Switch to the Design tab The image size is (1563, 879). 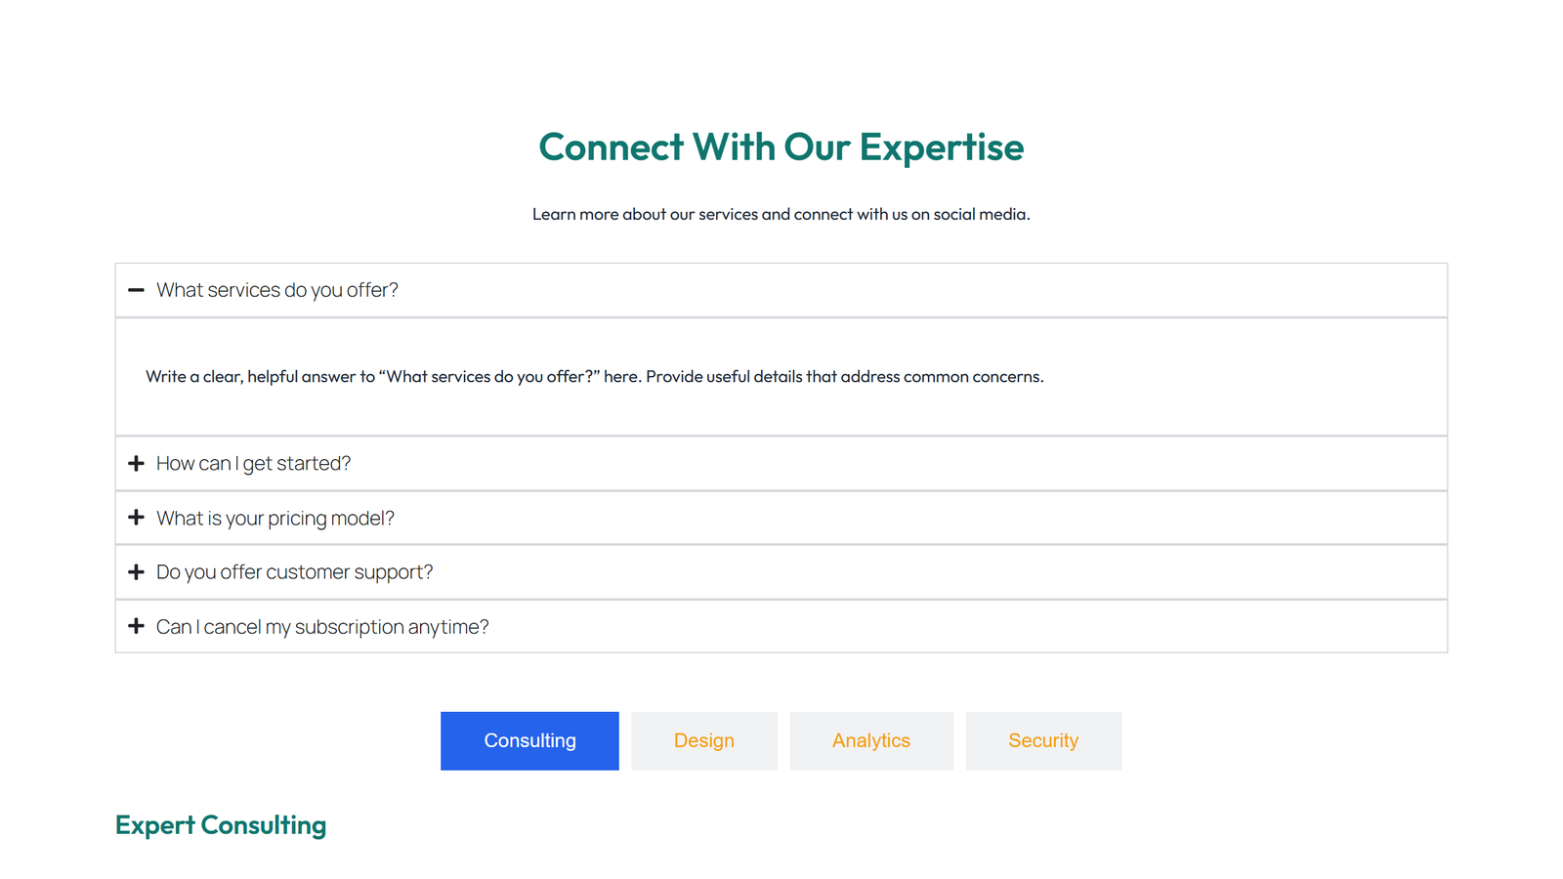[x=703, y=740]
